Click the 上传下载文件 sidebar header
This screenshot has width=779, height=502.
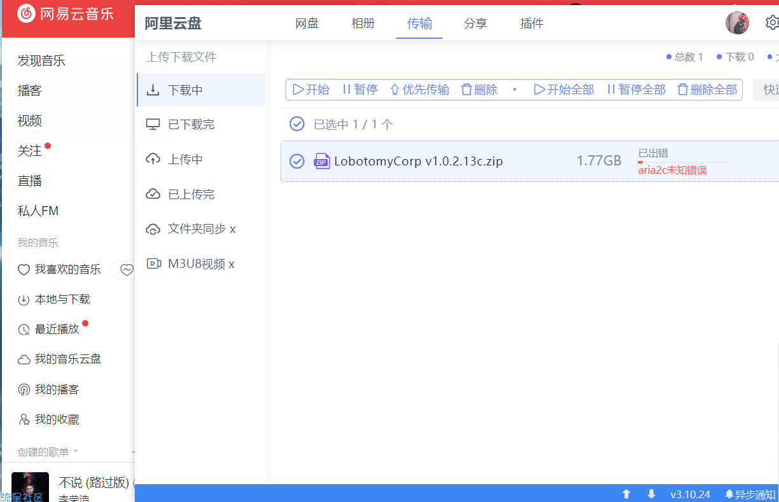click(182, 57)
